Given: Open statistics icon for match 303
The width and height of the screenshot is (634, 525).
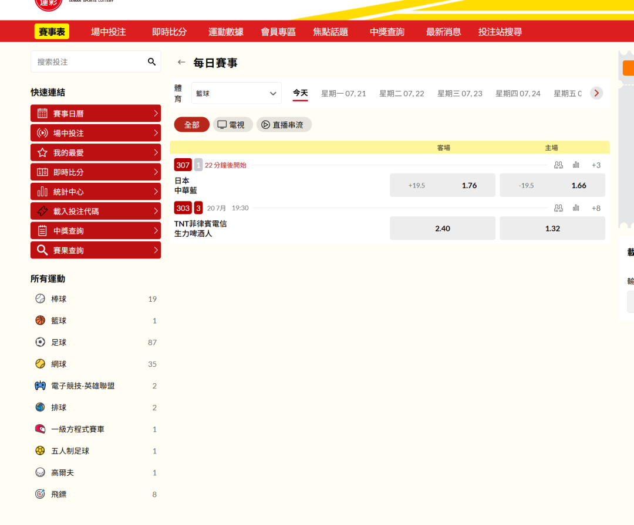Looking at the screenshot, I should (x=576, y=208).
